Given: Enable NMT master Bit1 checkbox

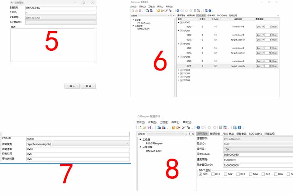Looking at the screenshot, I should point(213,174).
